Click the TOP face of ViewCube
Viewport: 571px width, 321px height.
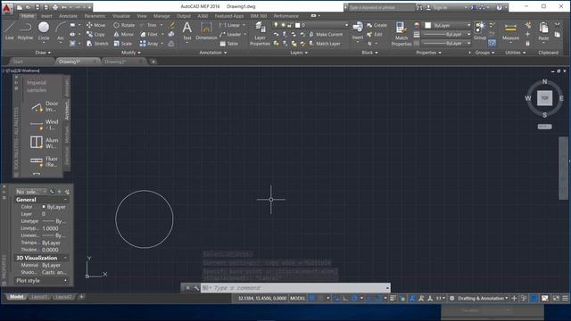tap(544, 98)
